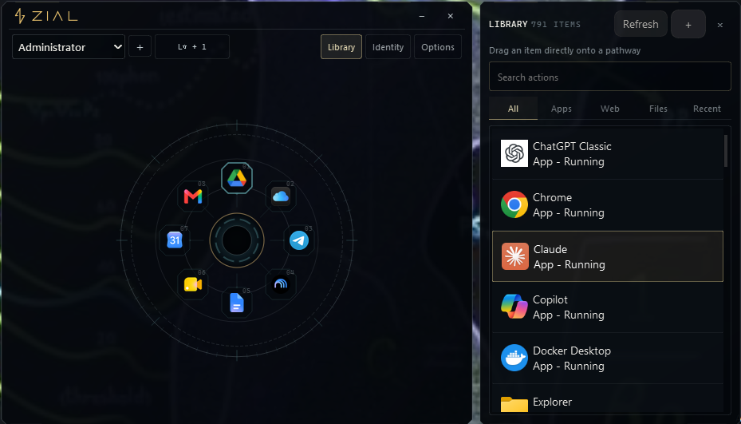Screen dimensions: 741x424
Task: Minimize the ZIAL window
Action: point(421,16)
